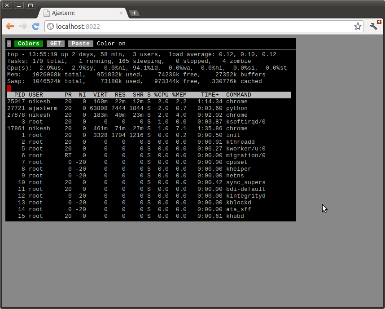The image size is (385, 309).
Task: Click the dash icon left of the Colors button
Action: point(9,44)
